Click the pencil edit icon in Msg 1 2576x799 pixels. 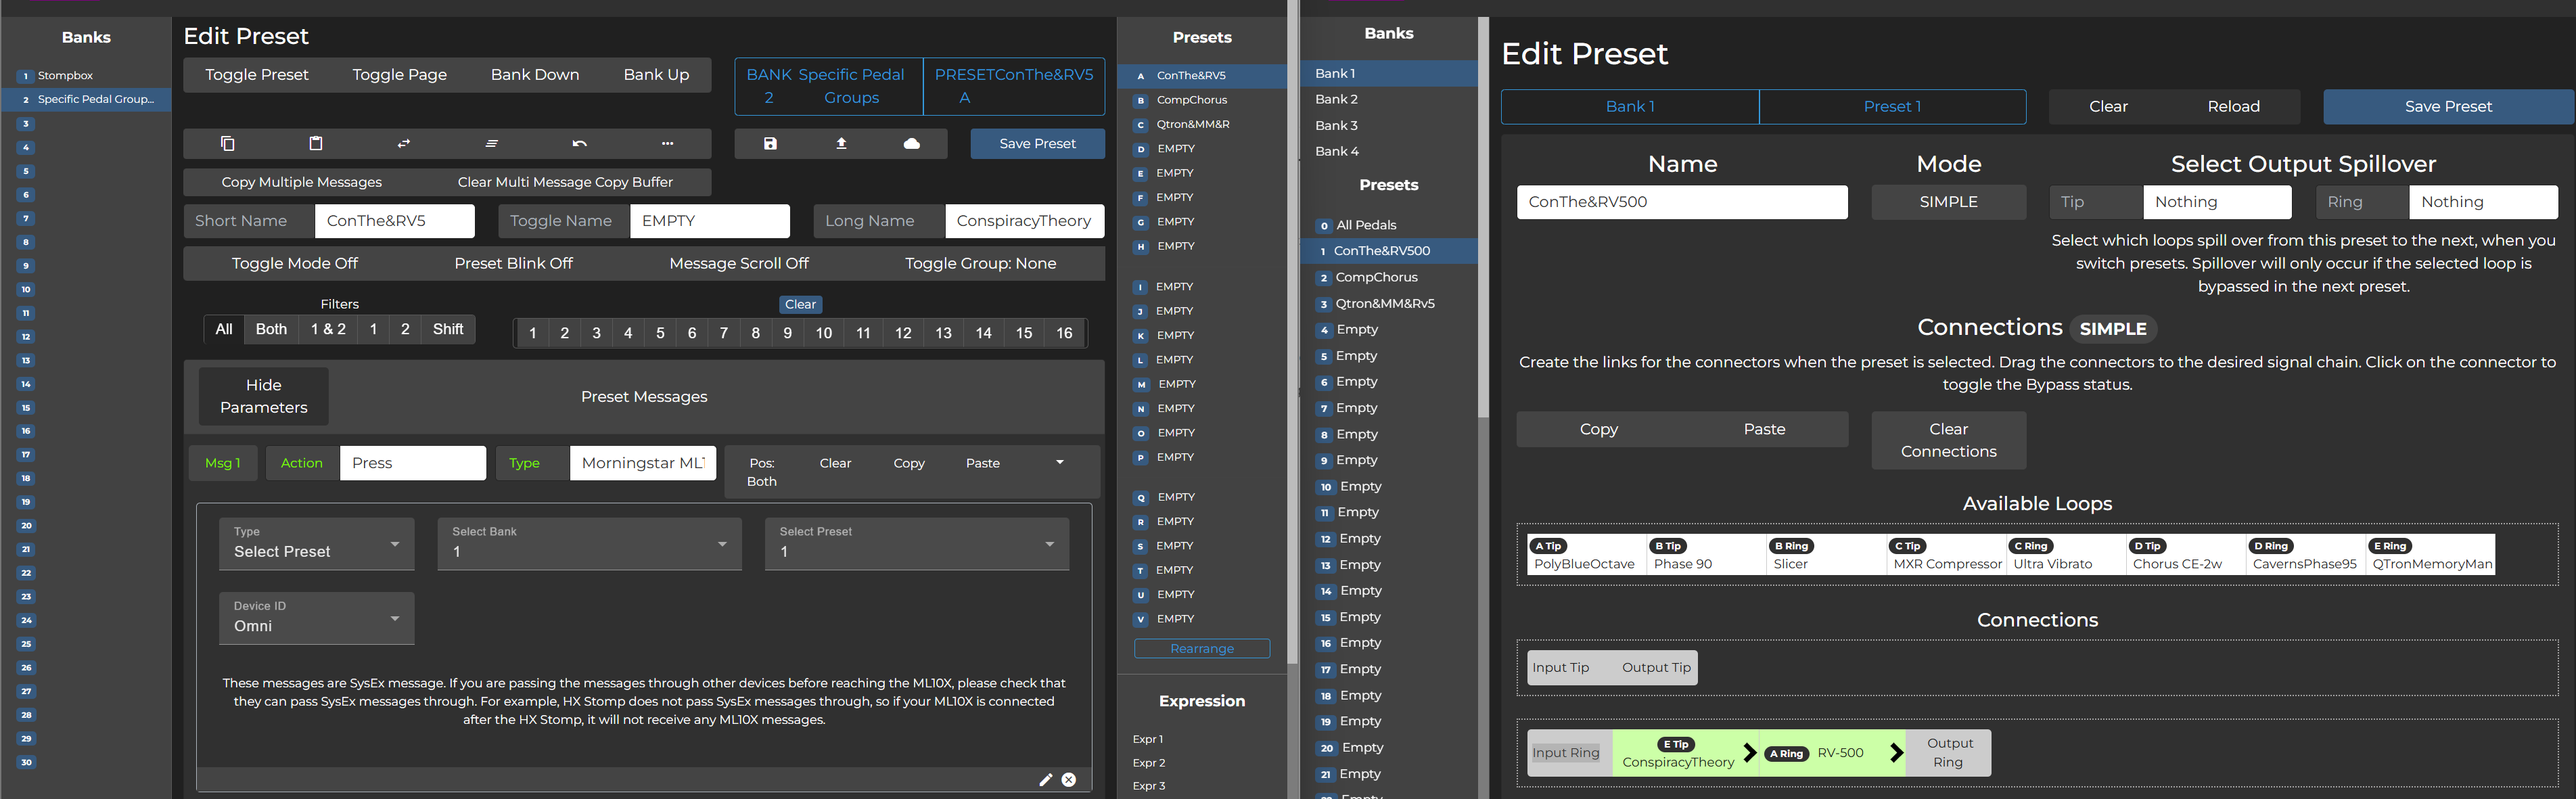[x=1045, y=780]
